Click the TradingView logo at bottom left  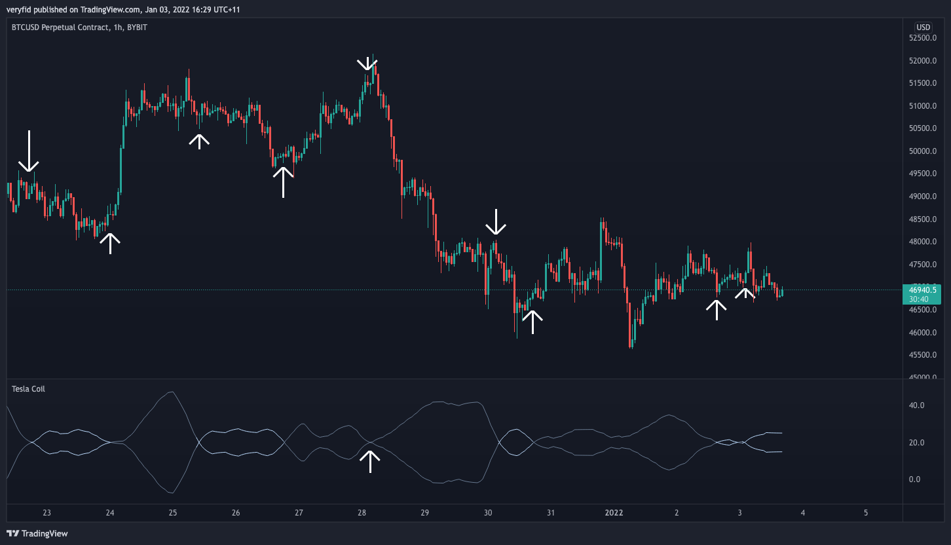[37, 533]
